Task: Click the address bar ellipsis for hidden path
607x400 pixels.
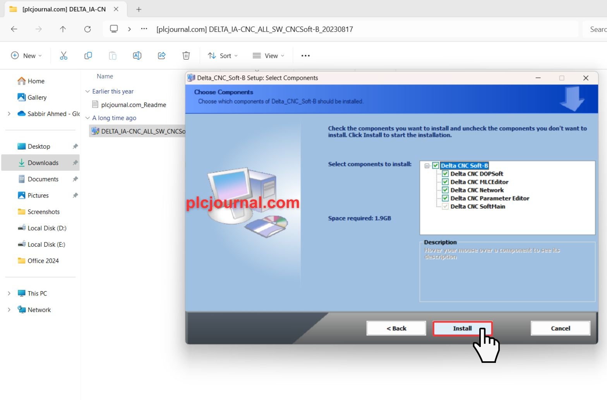Action: (144, 29)
